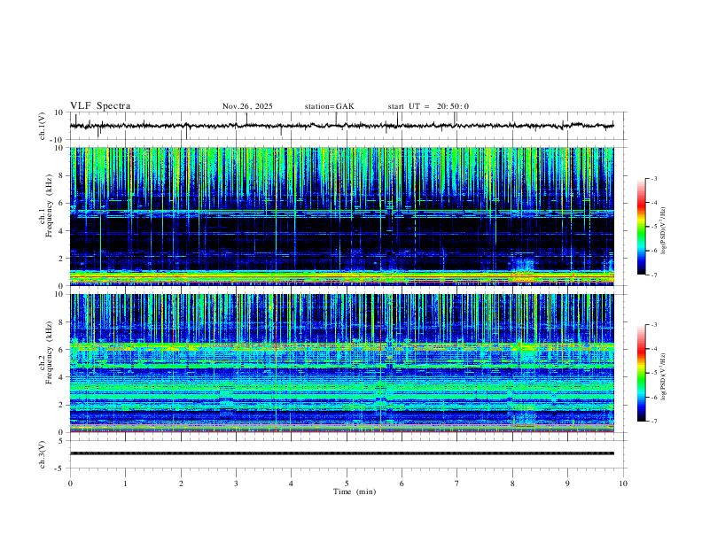Click the ch.3 thick black trace
Screen dimensions: 702x542
point(341,453)
